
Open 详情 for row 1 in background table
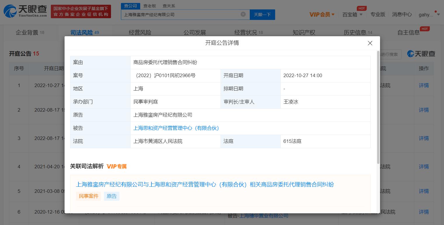424,85
